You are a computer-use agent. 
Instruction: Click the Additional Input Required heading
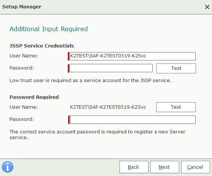coord(49,29)
